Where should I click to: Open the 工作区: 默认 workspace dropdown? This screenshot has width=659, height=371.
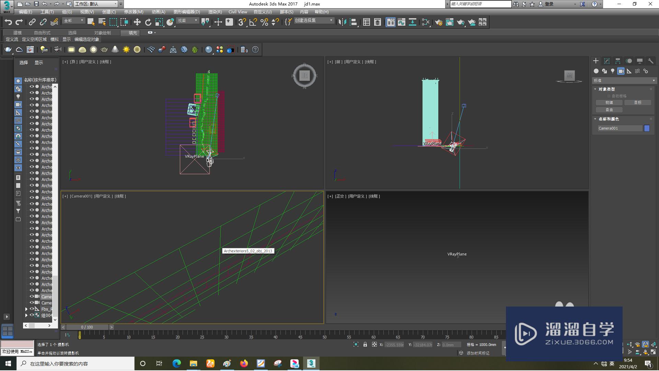96,4
